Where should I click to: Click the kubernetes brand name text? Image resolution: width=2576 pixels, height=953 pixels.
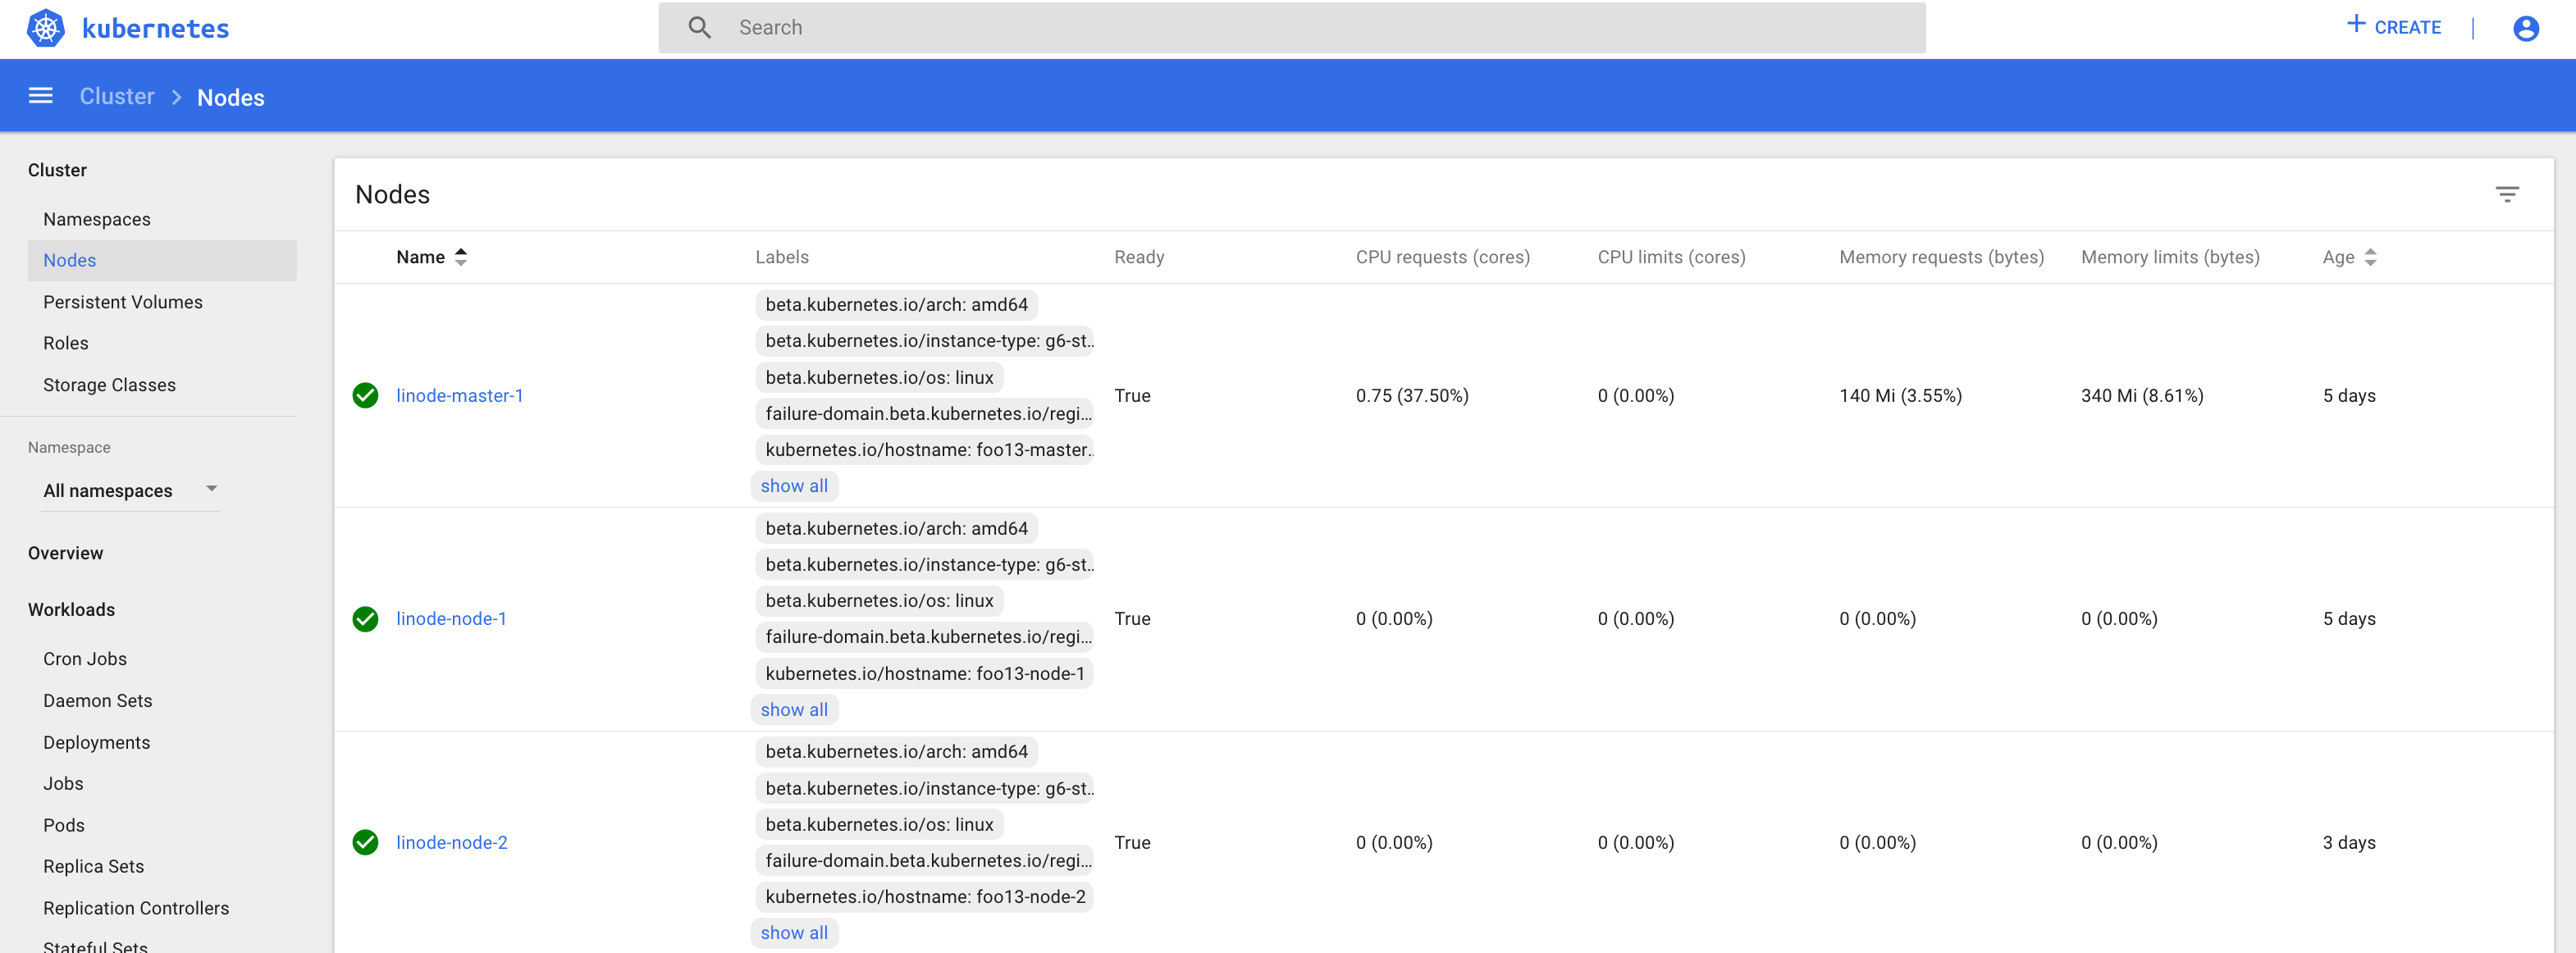(x=155, y=28)
